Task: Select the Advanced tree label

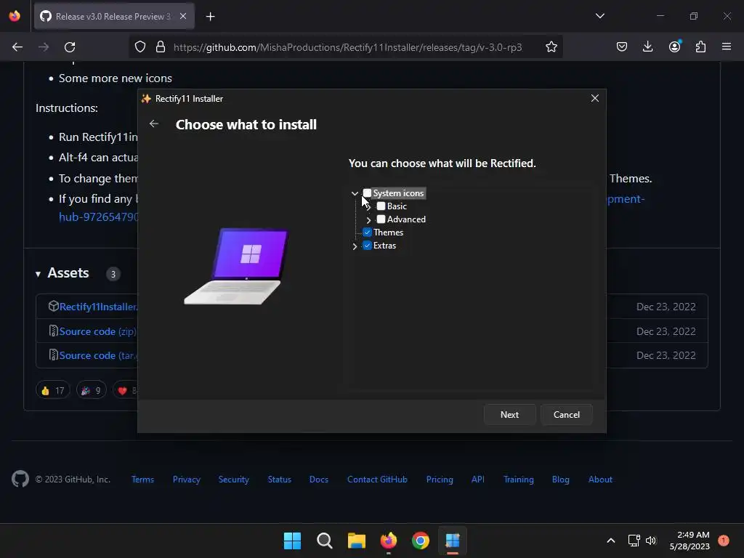Action: click(x=406, y=219)
